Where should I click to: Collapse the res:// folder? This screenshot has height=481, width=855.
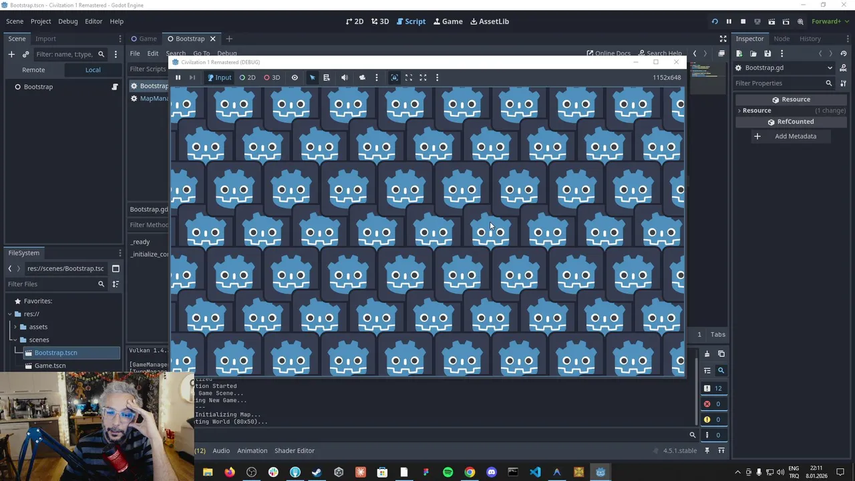click(x=9, y=314)
